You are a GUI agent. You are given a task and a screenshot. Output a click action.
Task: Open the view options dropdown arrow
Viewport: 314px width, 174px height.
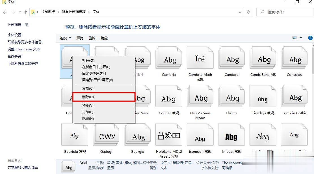301,38
